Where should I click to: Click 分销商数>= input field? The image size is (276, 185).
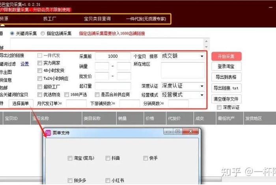pyautogui.click(x=178, y=104)
